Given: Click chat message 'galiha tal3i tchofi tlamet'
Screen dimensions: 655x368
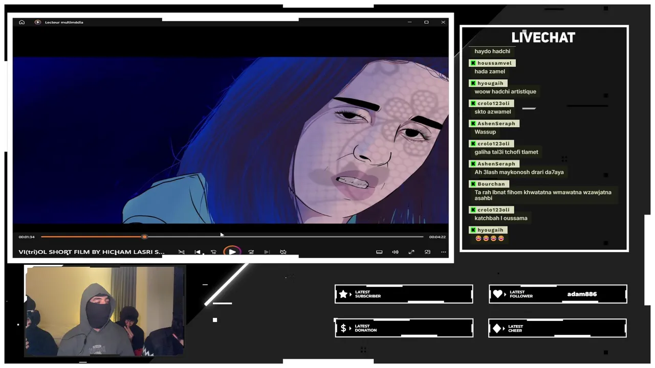Looking at the screenshot, I should [x=506, y=152].
